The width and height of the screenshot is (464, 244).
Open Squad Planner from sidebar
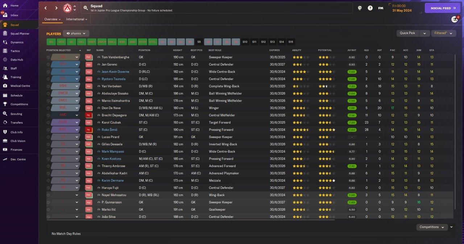pyautogui.click(x=20, y=33)
